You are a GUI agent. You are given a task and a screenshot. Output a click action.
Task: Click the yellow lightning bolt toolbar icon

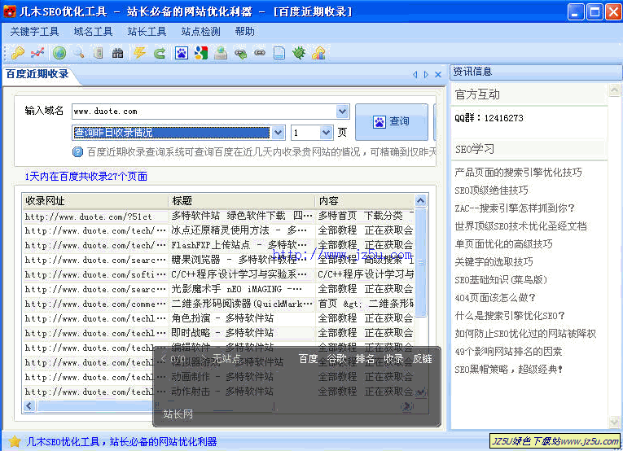tap(139, 53)
